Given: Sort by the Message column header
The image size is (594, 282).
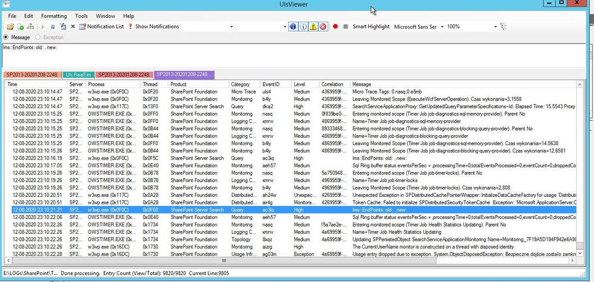Looking at the screenshot, I should (x=463, y=84).
